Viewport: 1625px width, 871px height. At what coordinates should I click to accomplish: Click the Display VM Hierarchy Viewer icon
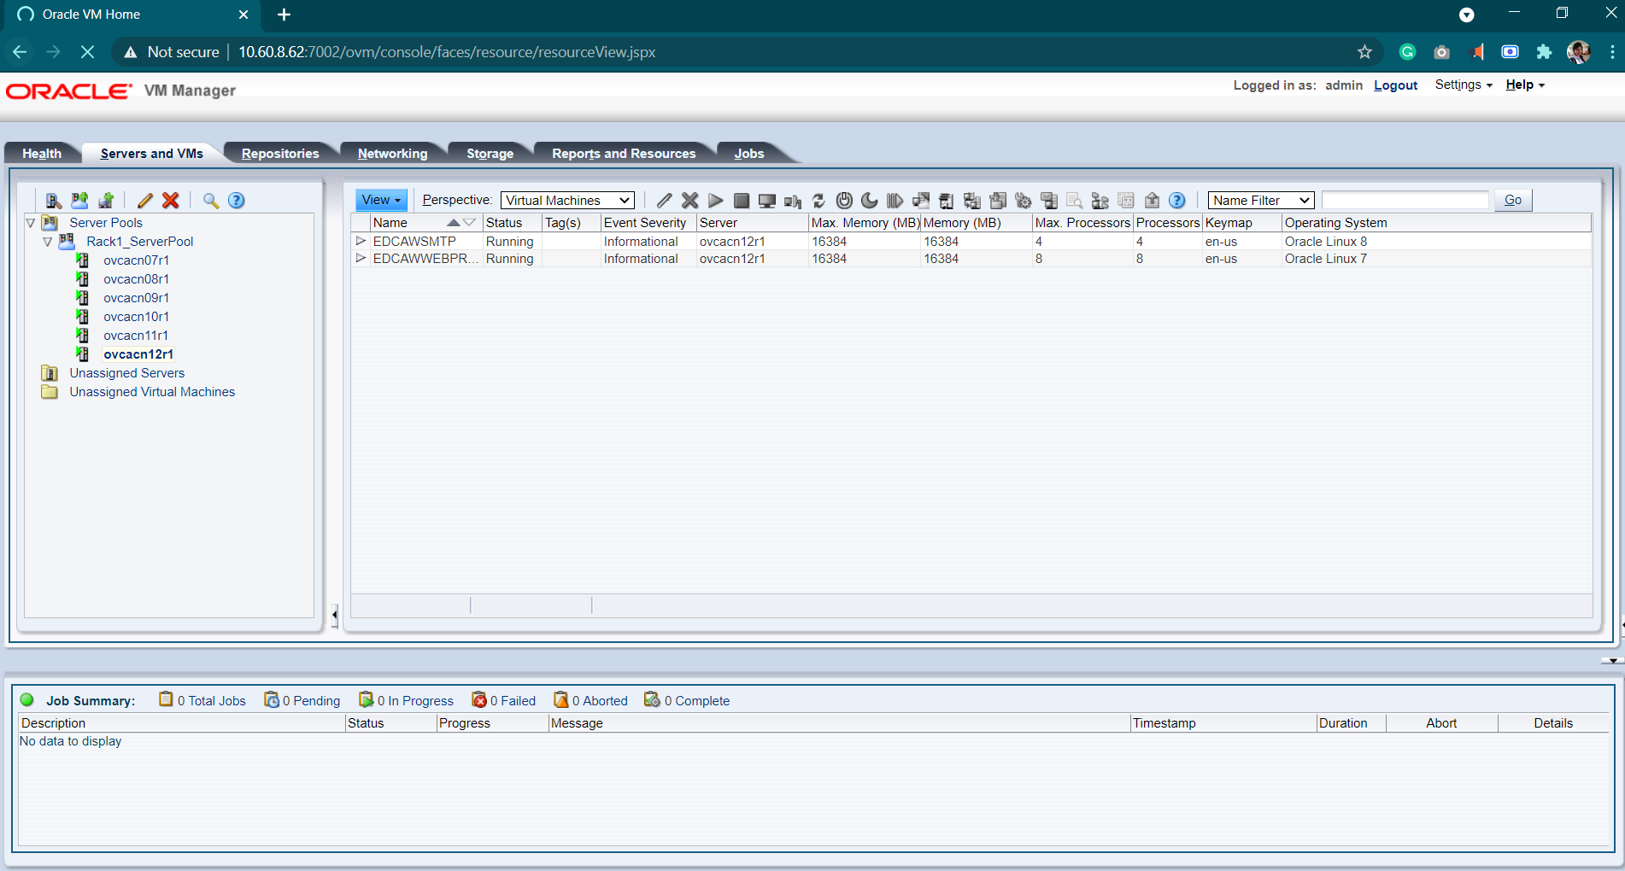1100,201
